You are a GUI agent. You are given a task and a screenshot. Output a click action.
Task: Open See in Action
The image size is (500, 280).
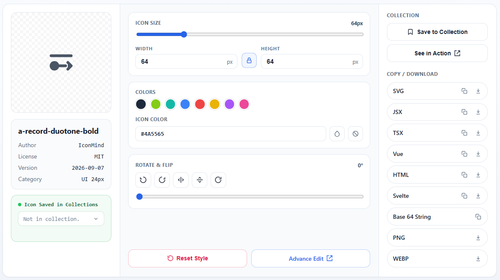437,53
